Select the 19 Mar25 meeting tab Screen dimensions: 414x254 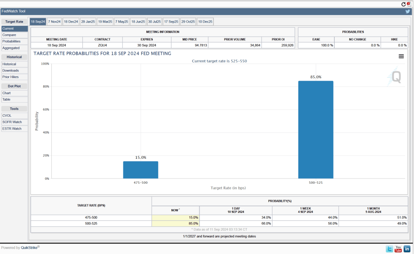click(105, 21)
